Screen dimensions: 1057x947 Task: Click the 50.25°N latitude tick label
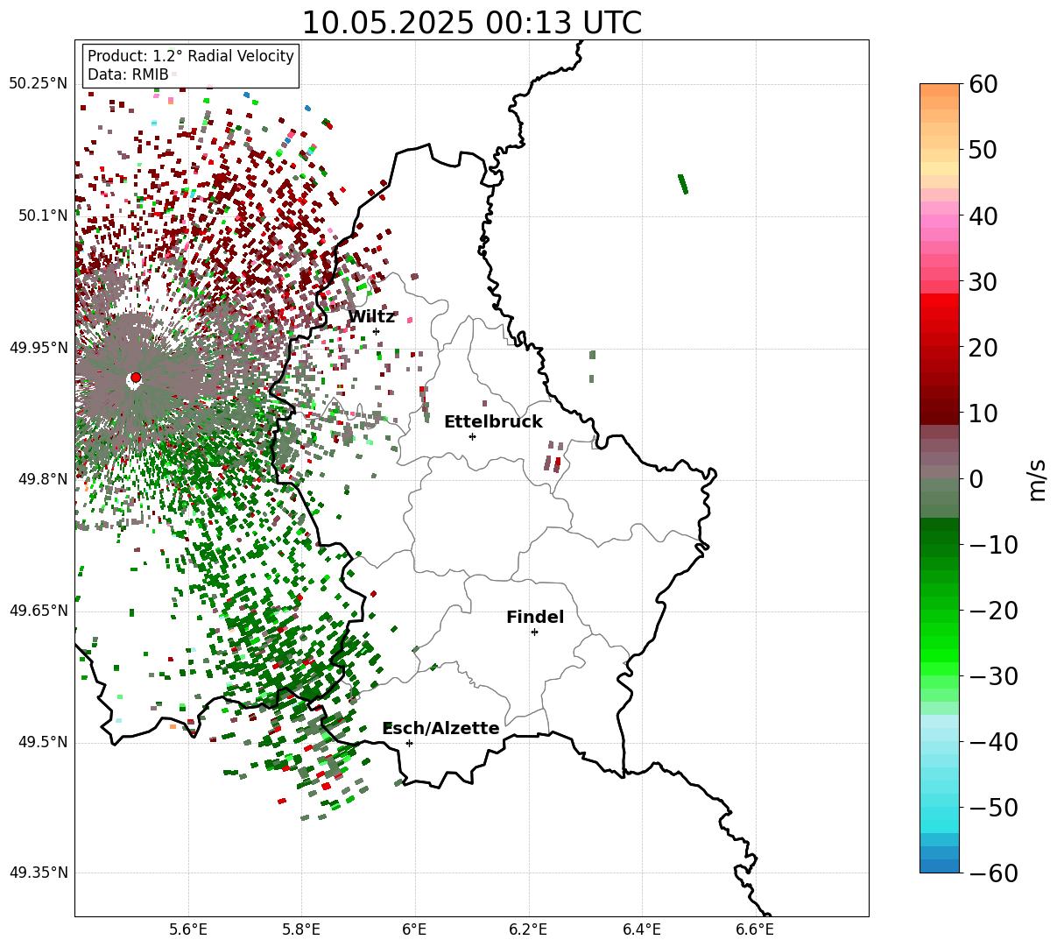39,84
